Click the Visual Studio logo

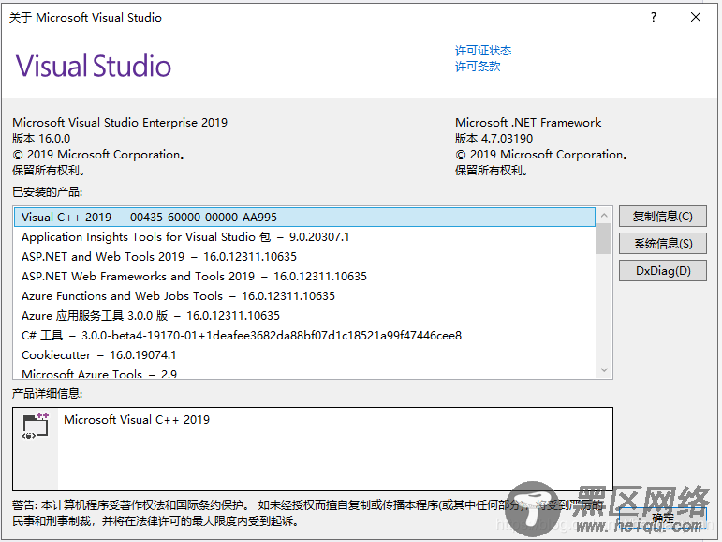click(94, 66)
